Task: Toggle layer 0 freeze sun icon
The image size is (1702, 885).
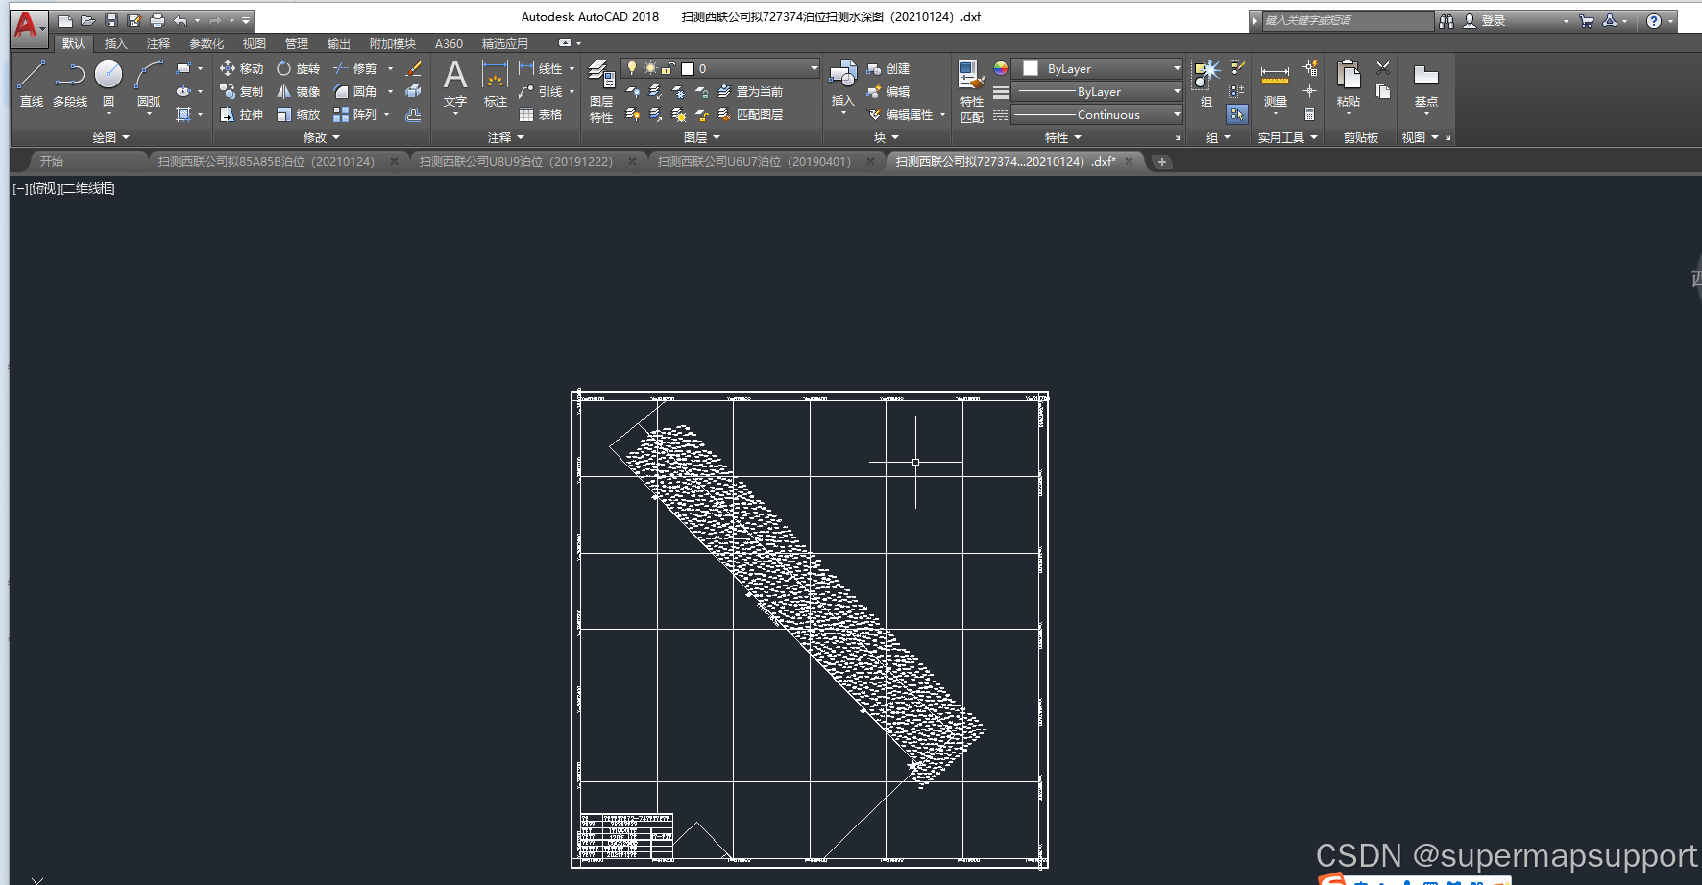Action: click(x=650, y=68)
